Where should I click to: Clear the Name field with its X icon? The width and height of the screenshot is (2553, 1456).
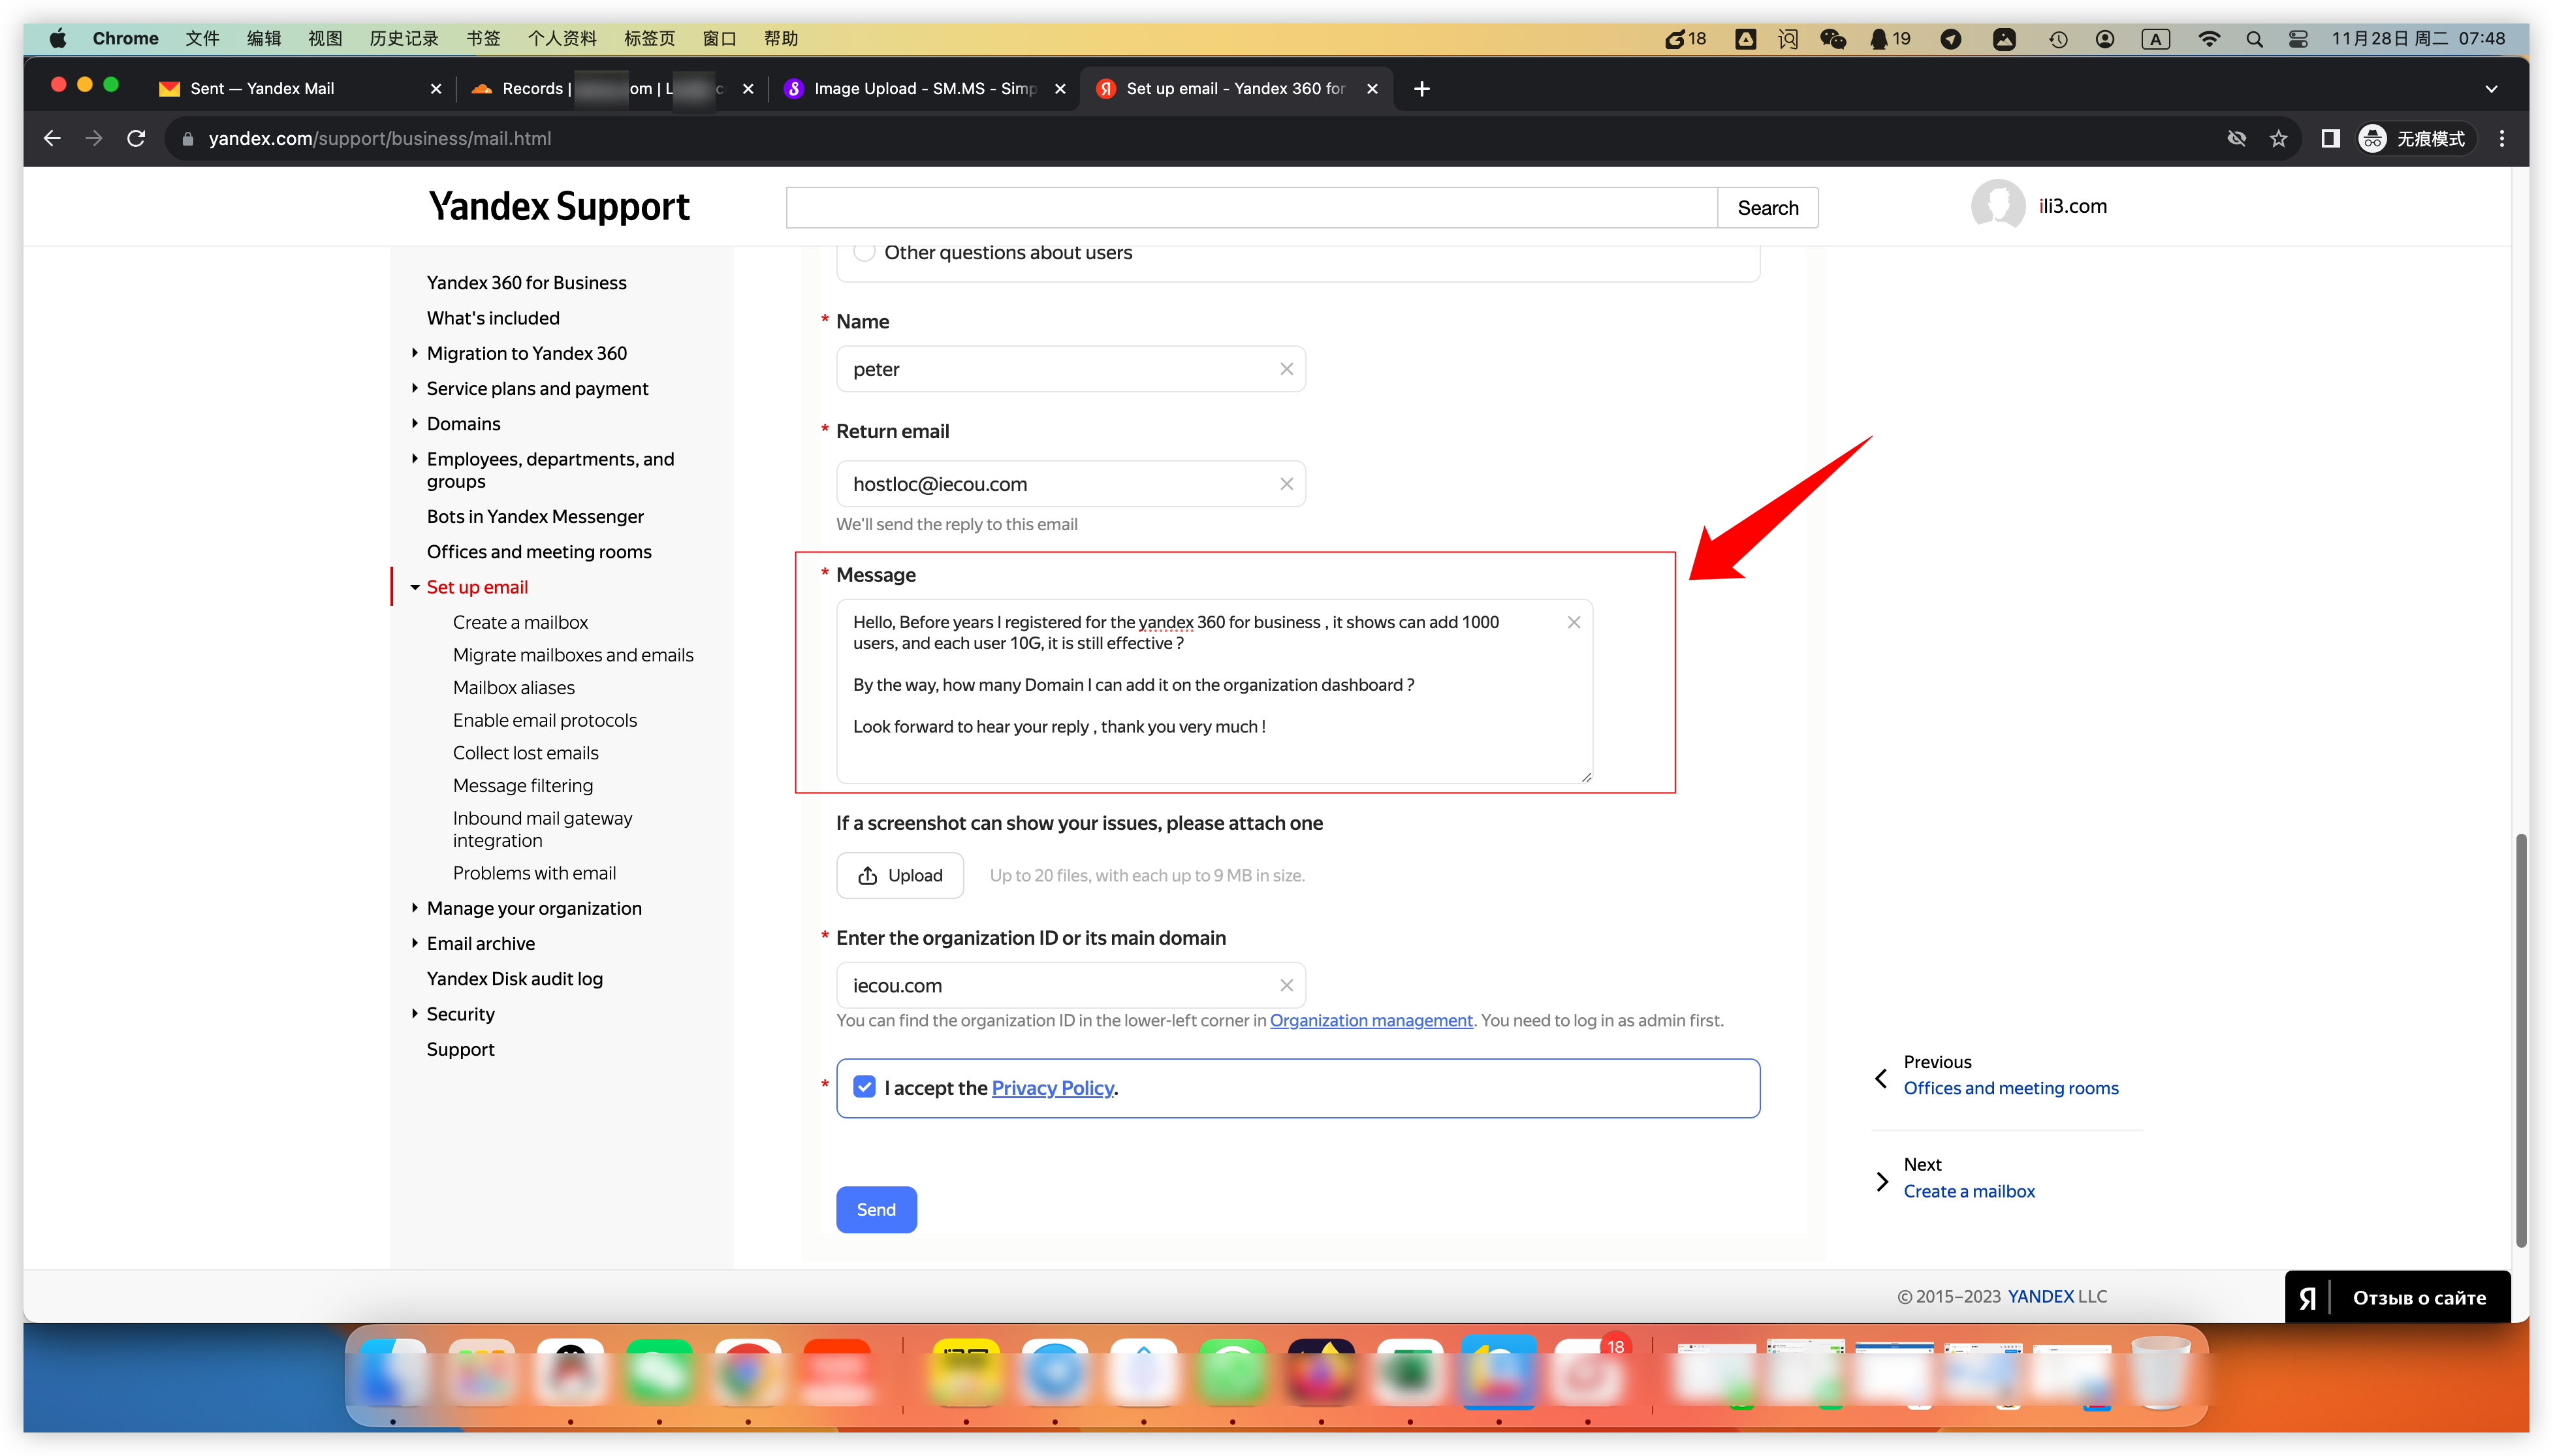pyautogui.click(x=1286, y=369)
